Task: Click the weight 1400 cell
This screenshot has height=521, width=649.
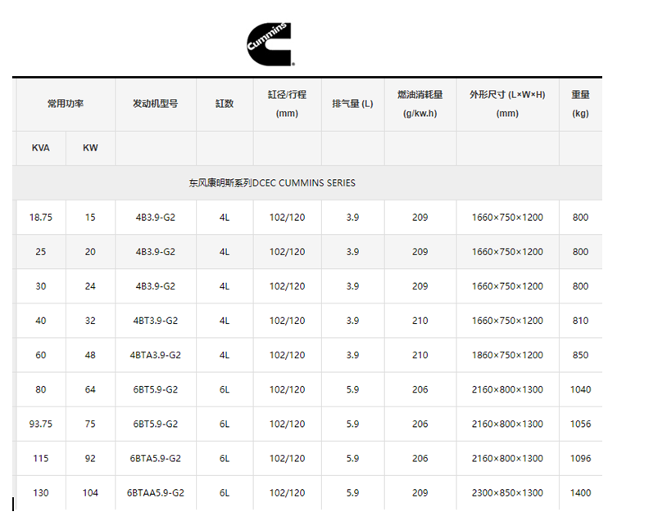Action: coord(580,492)
